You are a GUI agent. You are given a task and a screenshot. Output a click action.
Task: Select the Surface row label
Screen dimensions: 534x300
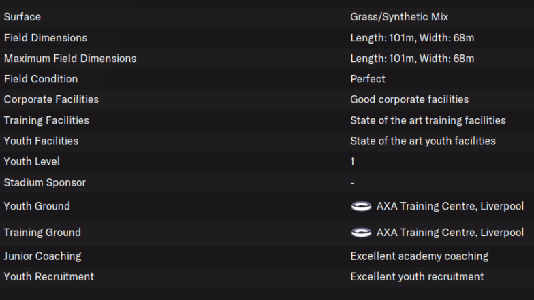[22, 17]
